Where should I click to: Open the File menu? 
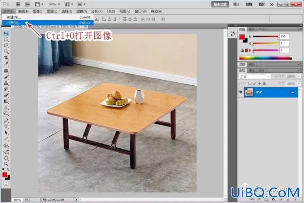(x=8, y=12)
